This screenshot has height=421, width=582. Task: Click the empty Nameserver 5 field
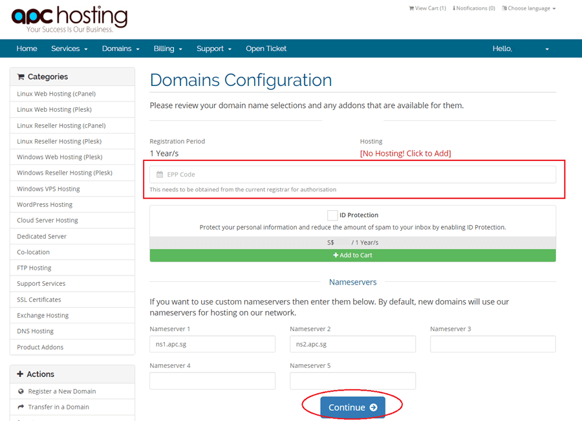352,381
